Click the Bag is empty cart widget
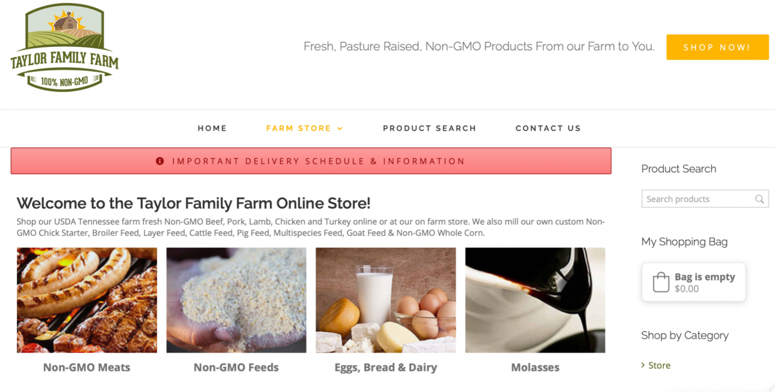Image resolution: width=775 pixels, height=392 pixels. pos(693,282)
